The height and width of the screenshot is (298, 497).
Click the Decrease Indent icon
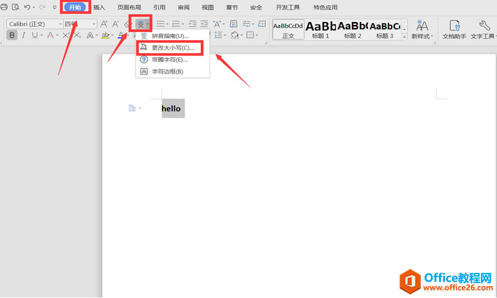tap(192, 24)
